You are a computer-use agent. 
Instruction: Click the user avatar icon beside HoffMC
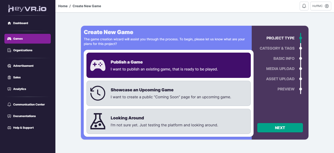[x=327, y=6]
